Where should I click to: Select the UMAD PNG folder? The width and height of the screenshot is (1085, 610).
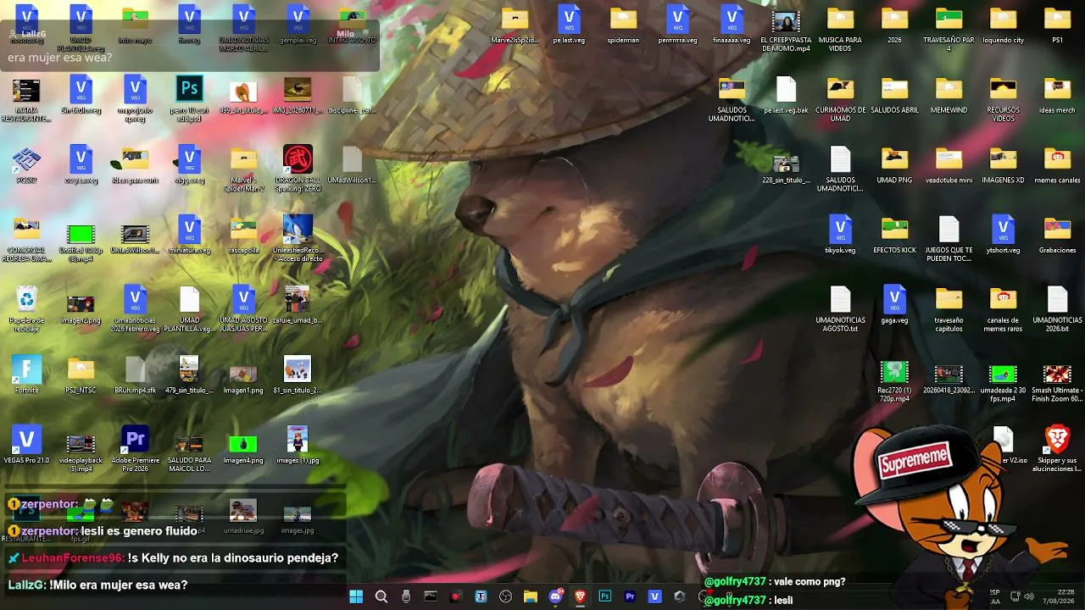coord(894,164)
